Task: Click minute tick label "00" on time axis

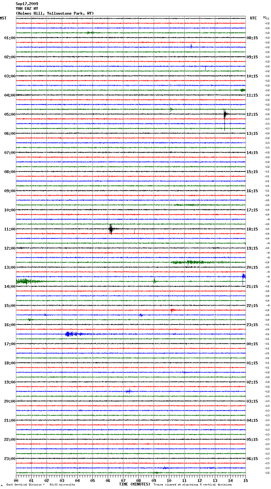Action: 16,480
